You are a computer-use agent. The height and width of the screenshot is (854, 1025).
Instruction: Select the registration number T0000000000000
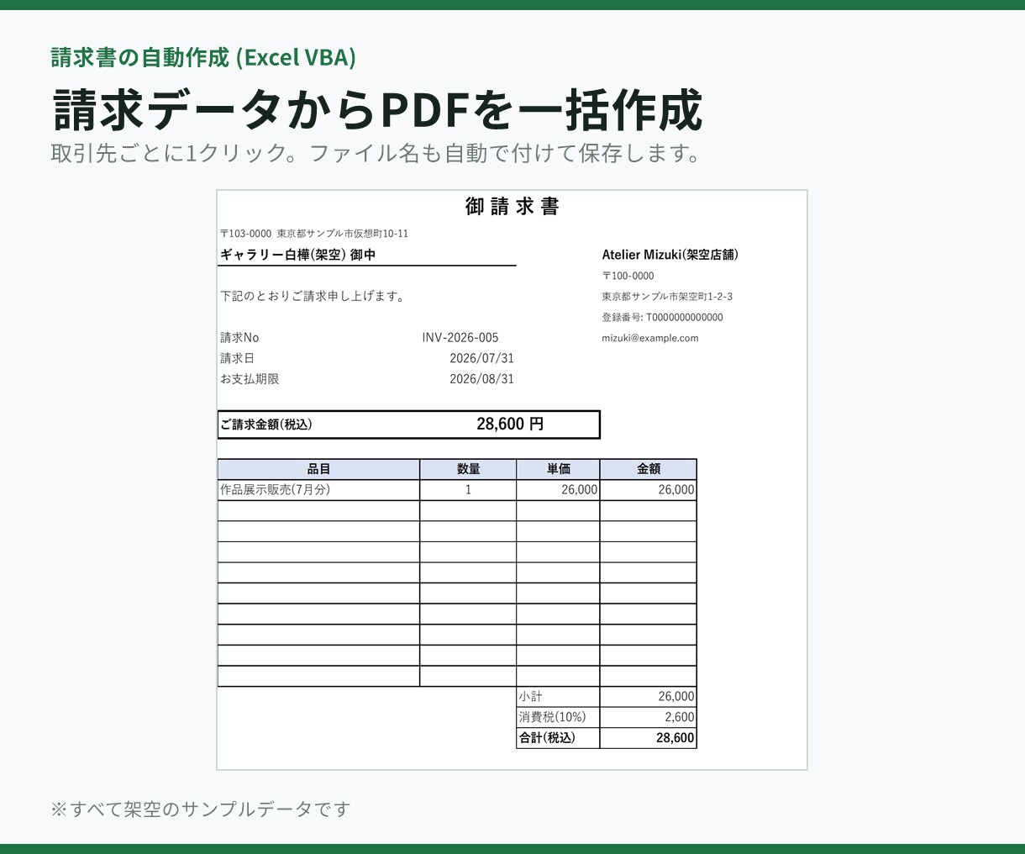pos(684,318)
